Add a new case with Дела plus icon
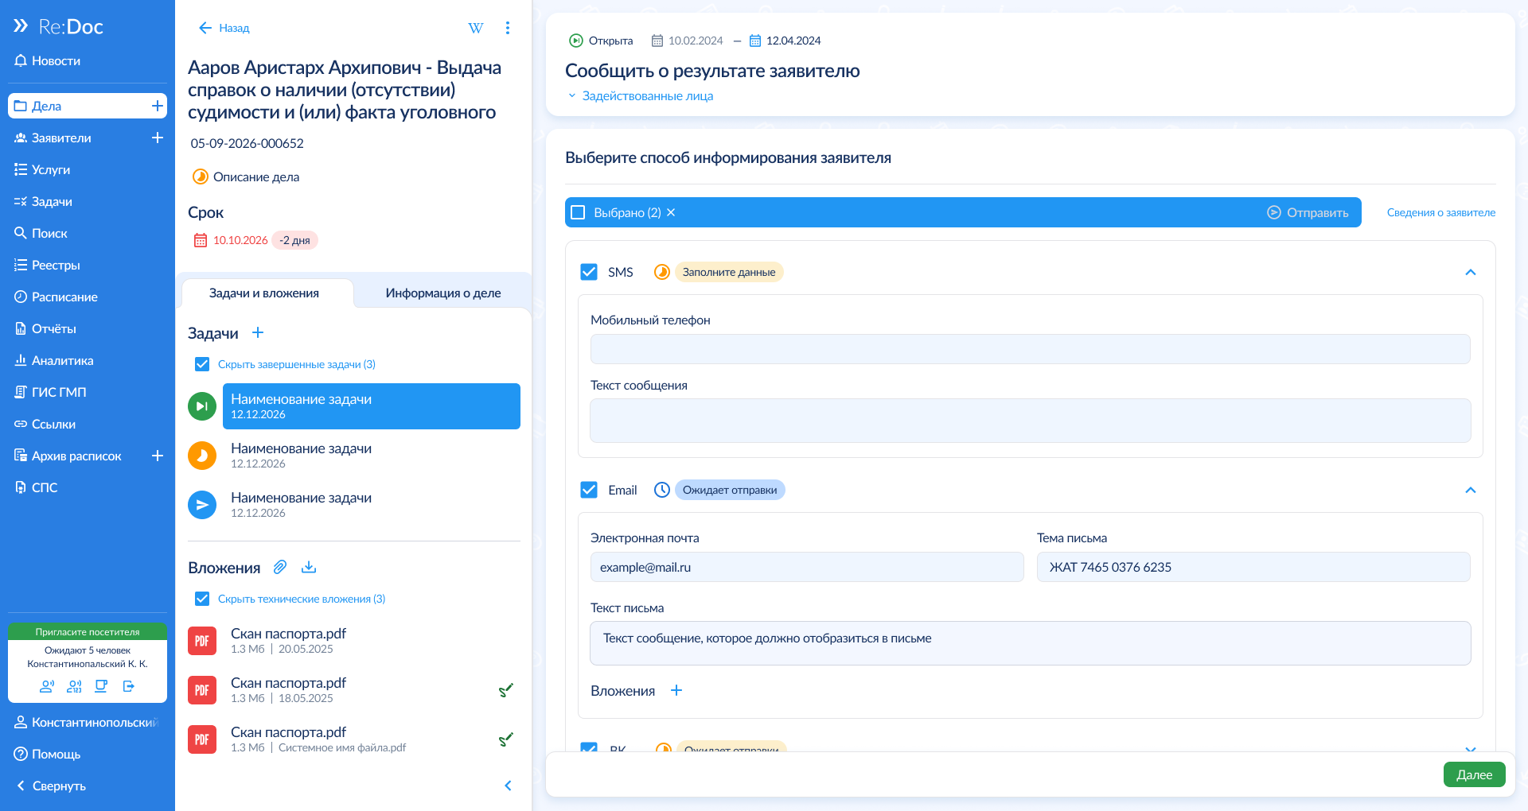Image resolution: width=1528 pixels, height=811 pixels. (158, 106)
